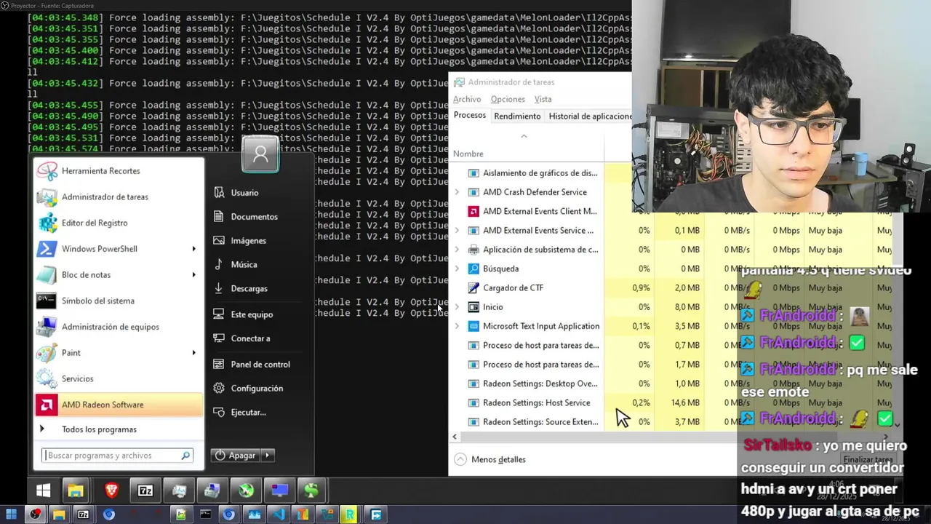This screenshot has height=524, width=931.
Task: Open Documentos from Start menu
Action: point(254,217)
